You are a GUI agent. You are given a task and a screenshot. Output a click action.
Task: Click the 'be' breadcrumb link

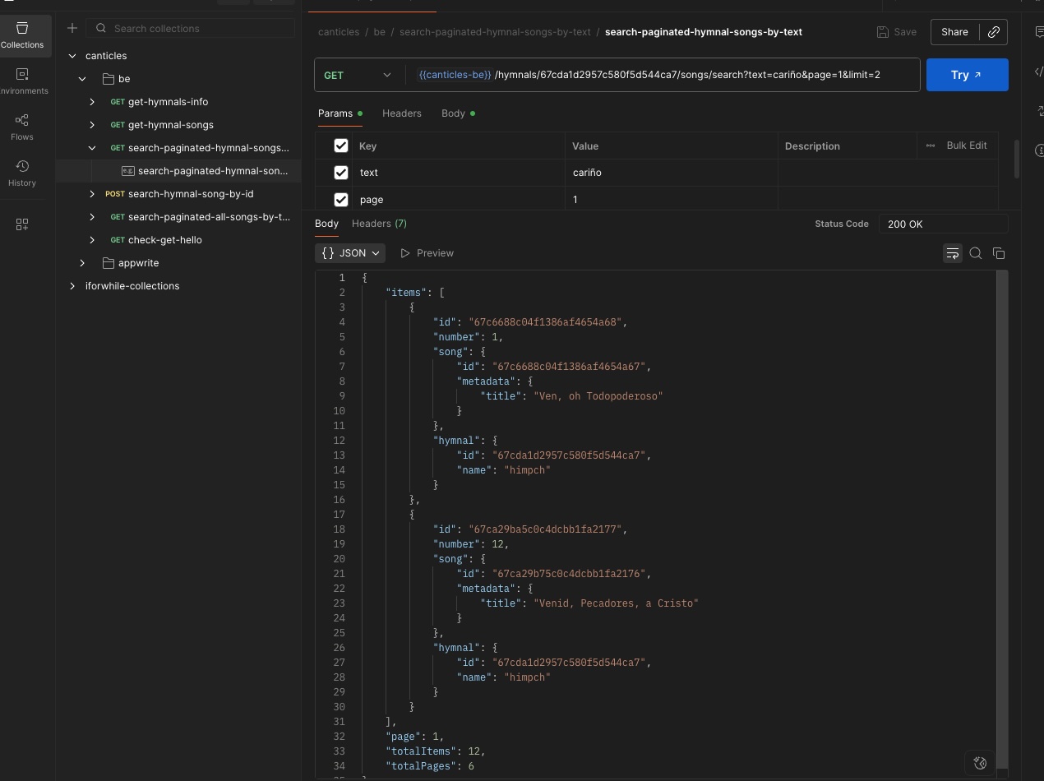[x=379, y=32]
